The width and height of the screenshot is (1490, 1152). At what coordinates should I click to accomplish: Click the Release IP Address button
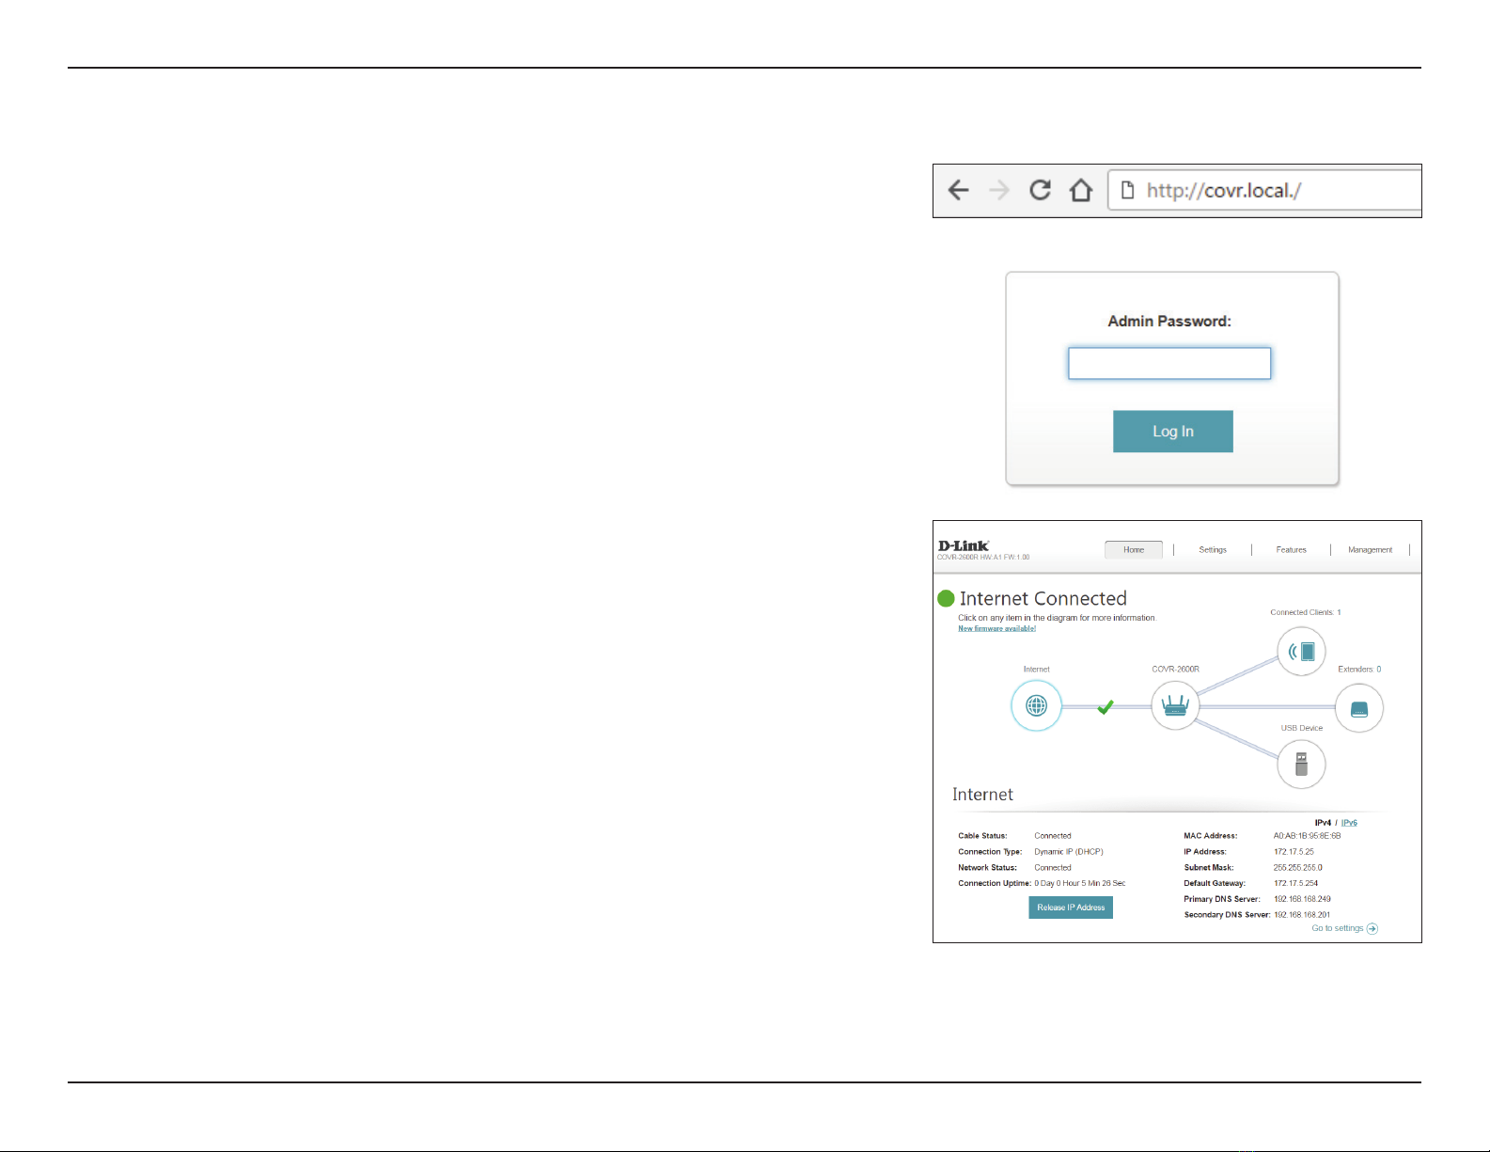point(1071,907)
